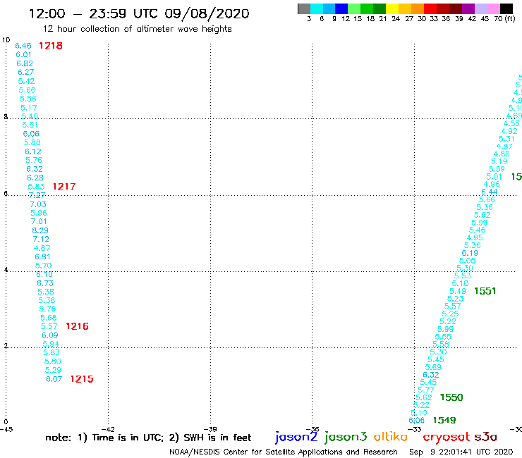Select the wave height value 5.29

[x=54, y=370]
